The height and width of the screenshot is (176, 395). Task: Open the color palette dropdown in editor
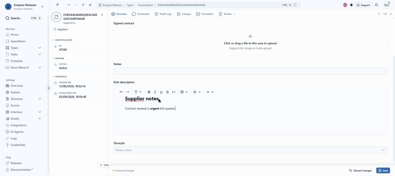[184, 92]
